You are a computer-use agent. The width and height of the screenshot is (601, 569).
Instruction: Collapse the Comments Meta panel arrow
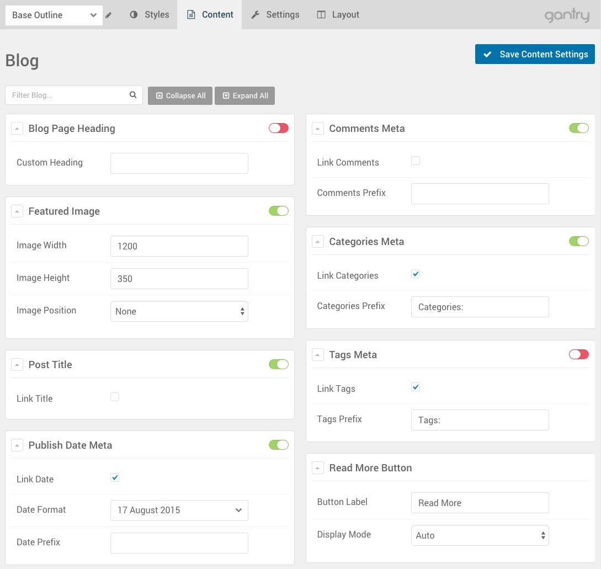(318, 129)
